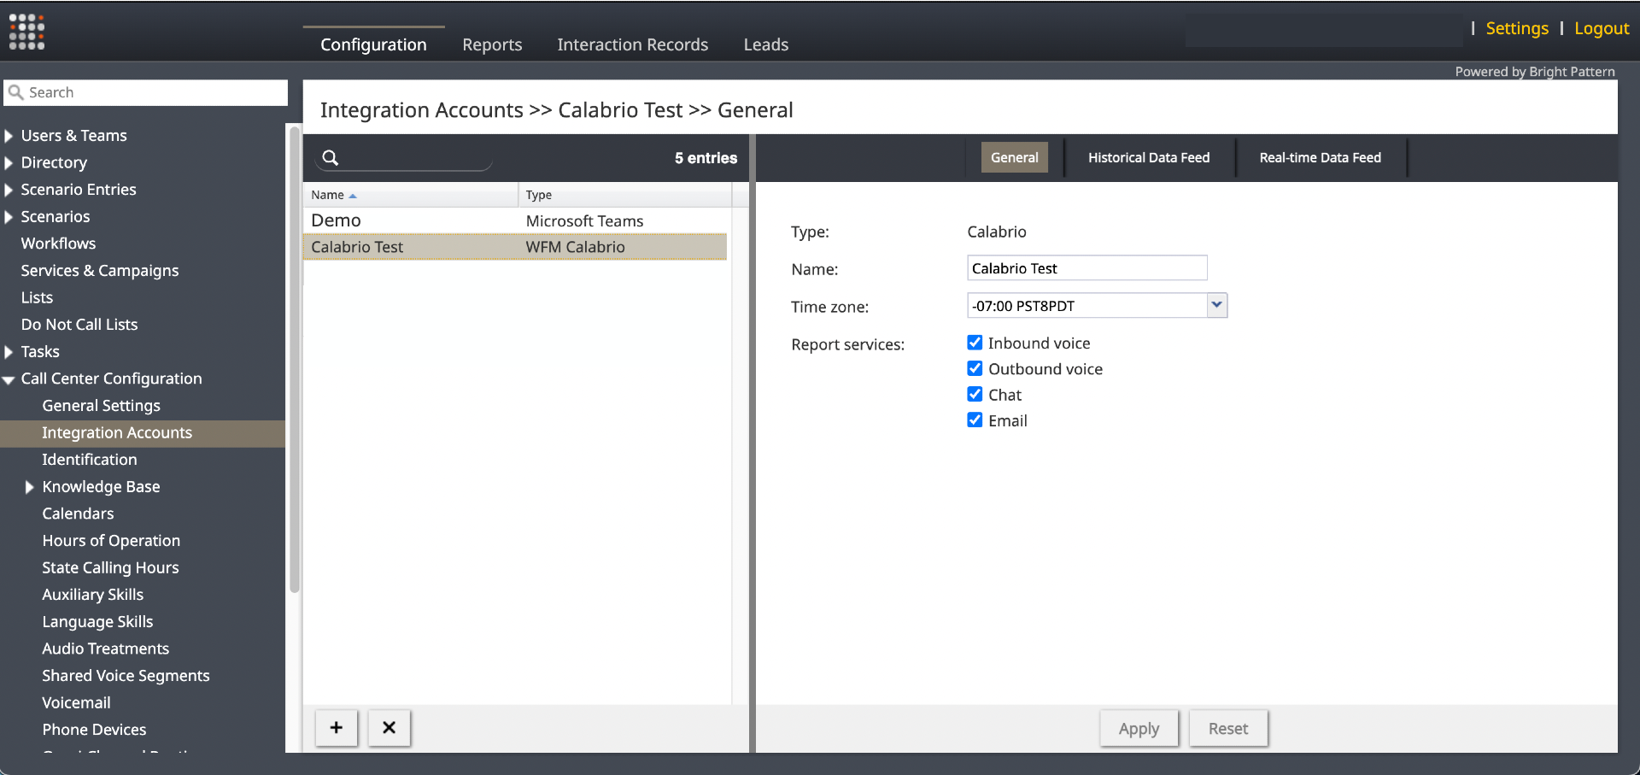This screenshot has height=775, width=1640.
Task: Open Do Not Call Lists
Action: click(x=79, y=325)
